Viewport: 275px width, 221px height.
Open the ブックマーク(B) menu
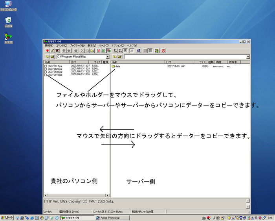77,46
